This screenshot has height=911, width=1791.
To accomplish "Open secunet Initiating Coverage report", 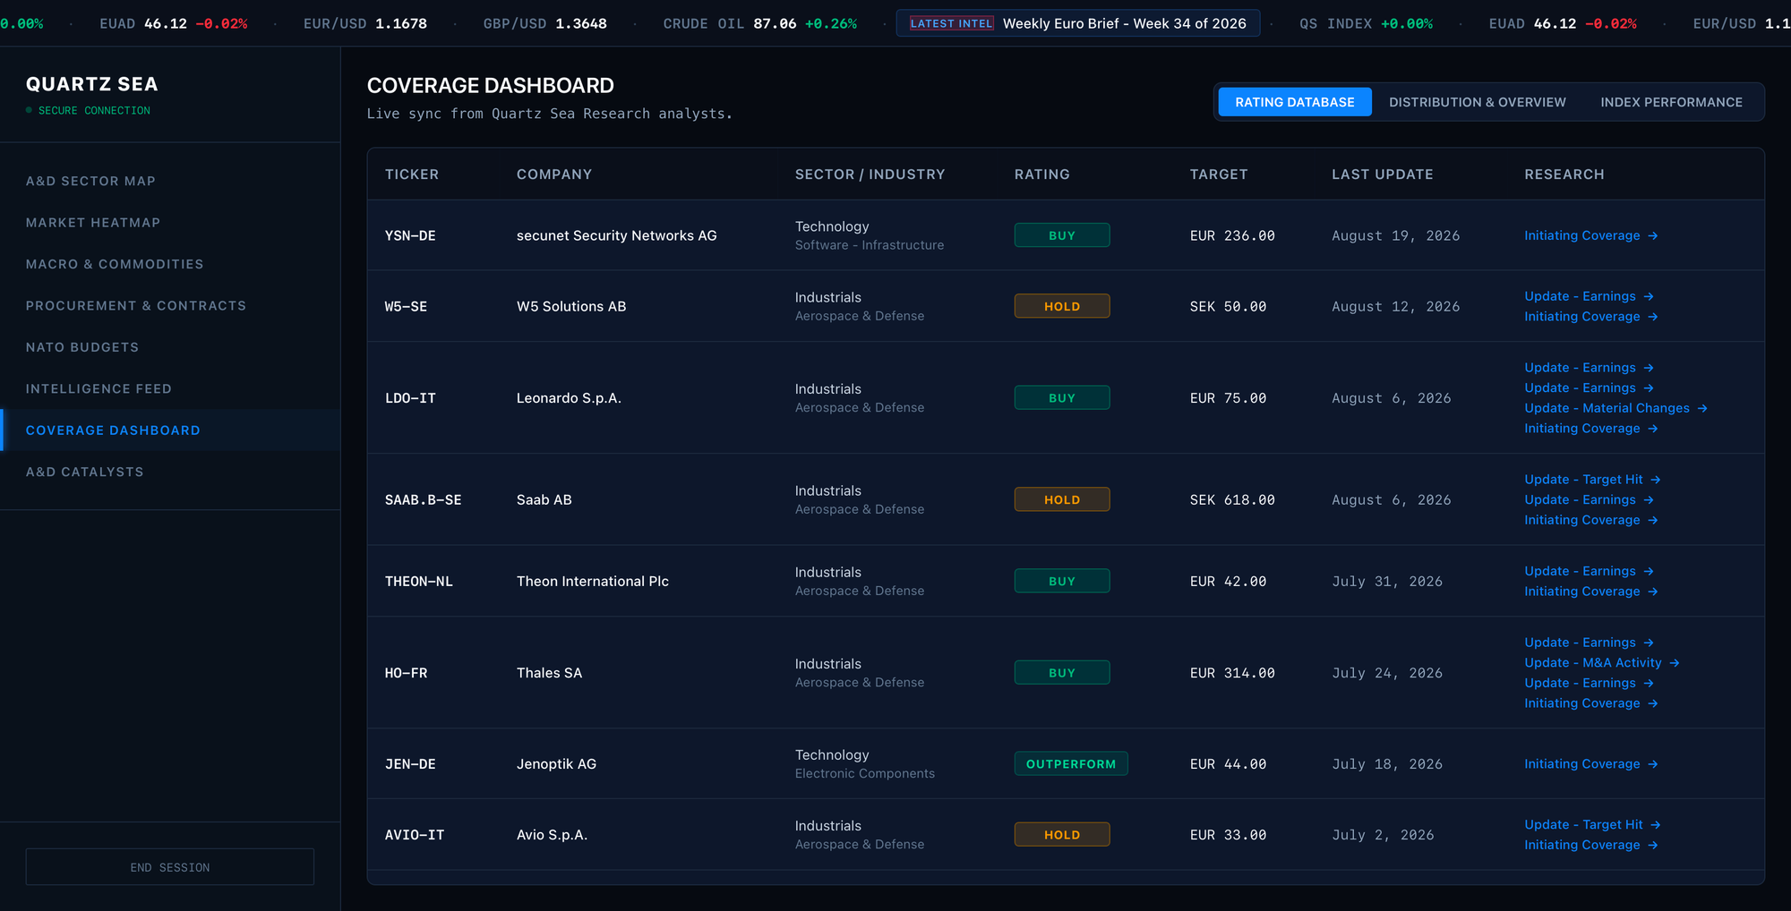I will coord(1590,235).
